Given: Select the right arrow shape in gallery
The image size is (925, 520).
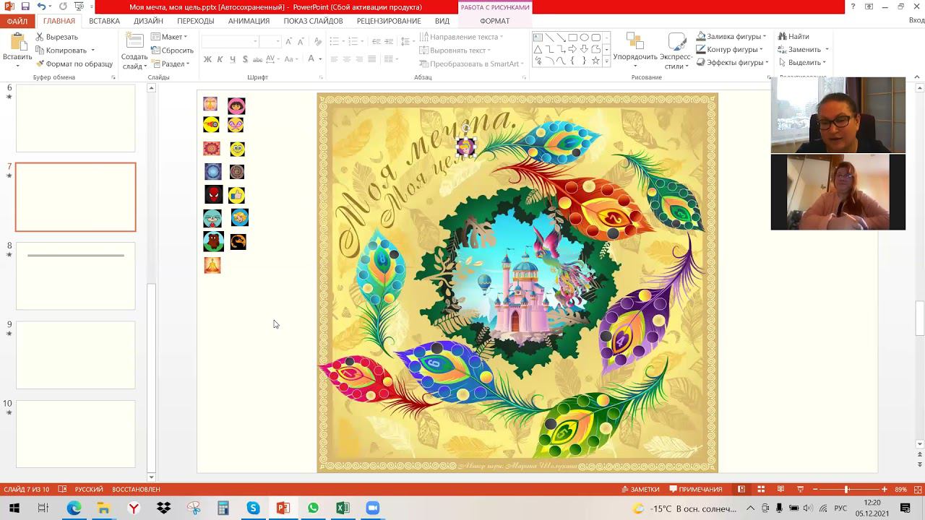Looking at the screenshot, I should [x=572, y=49].
